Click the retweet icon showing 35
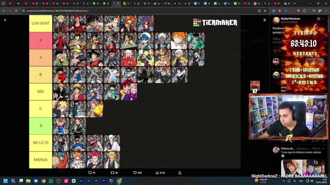330x185 pixels. (x=112, y=173)
